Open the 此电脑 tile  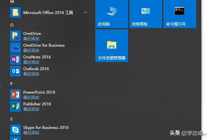(x=112, y=14)
